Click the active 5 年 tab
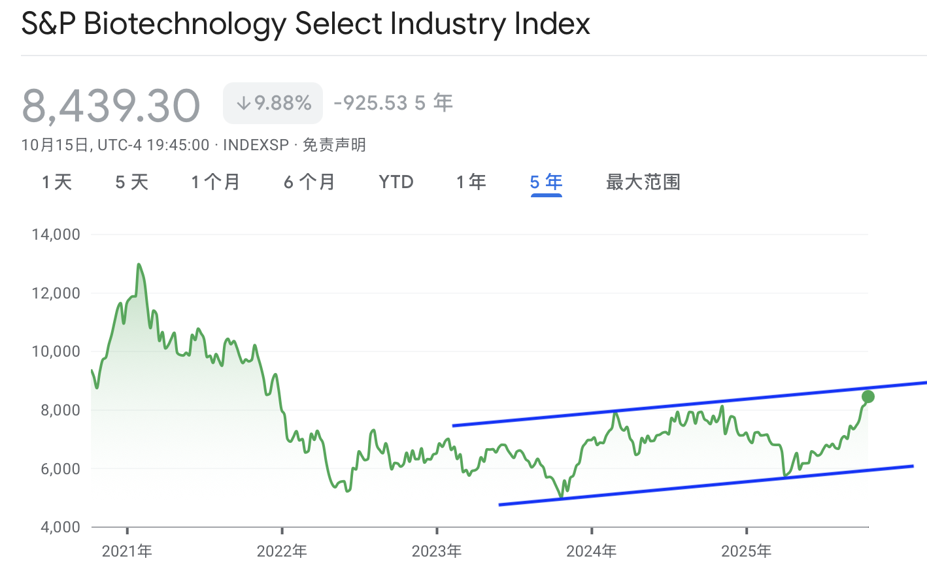 point(546,182)
